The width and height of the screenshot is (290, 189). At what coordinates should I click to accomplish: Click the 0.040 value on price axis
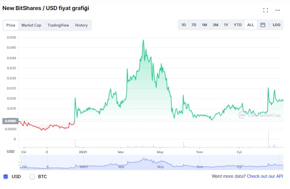(11, 58)
